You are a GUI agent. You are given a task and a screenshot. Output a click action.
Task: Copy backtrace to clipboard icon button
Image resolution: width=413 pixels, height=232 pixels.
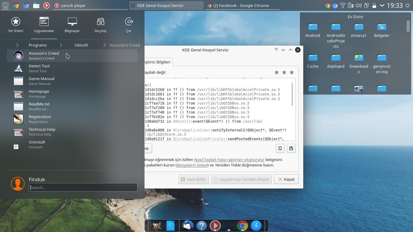[280, 148]
